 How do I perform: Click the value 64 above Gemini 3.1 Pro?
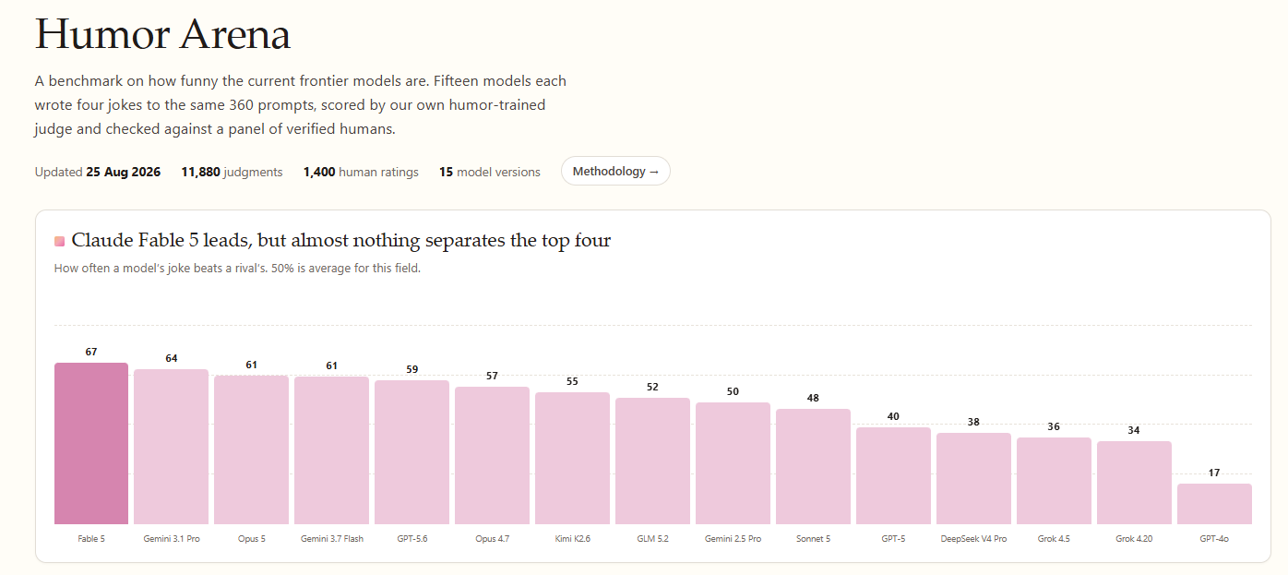coord(172,359)
